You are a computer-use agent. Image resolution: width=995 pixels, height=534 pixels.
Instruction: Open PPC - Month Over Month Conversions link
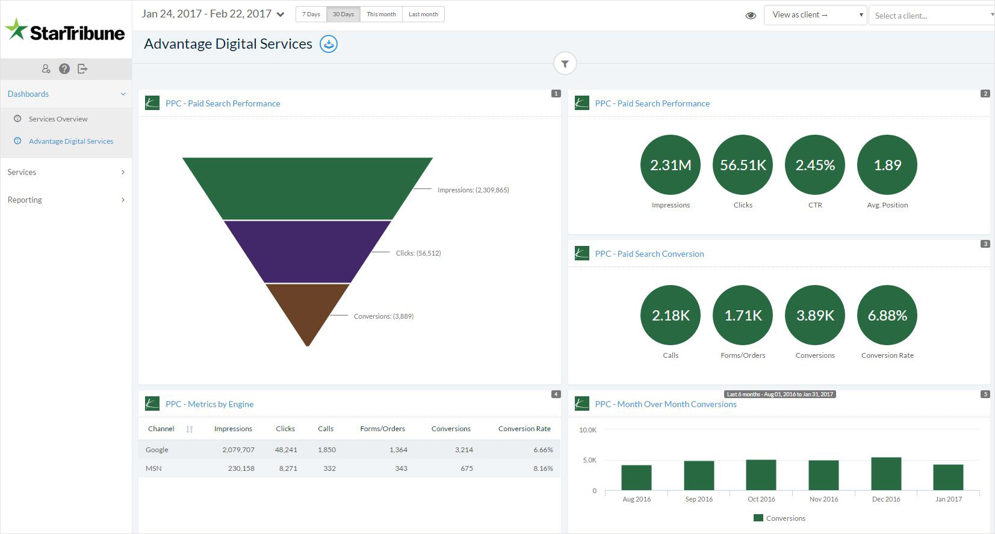(666, 404)
